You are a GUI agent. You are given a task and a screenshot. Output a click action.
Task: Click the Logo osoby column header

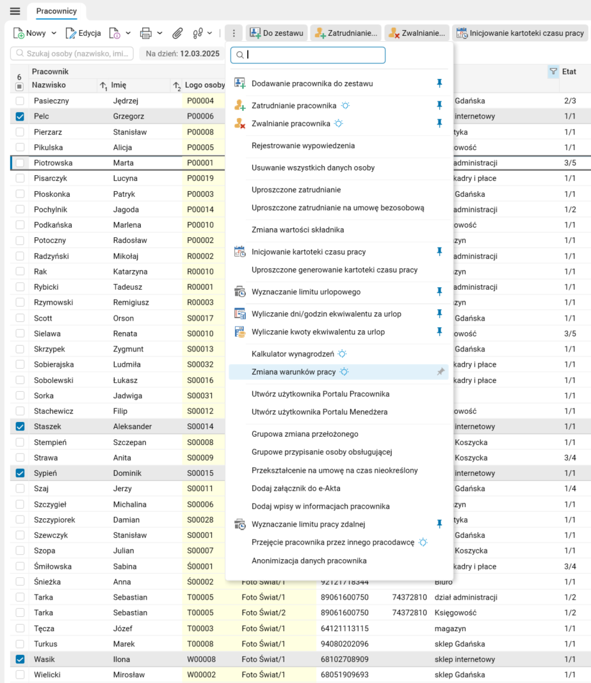point(205,85)
